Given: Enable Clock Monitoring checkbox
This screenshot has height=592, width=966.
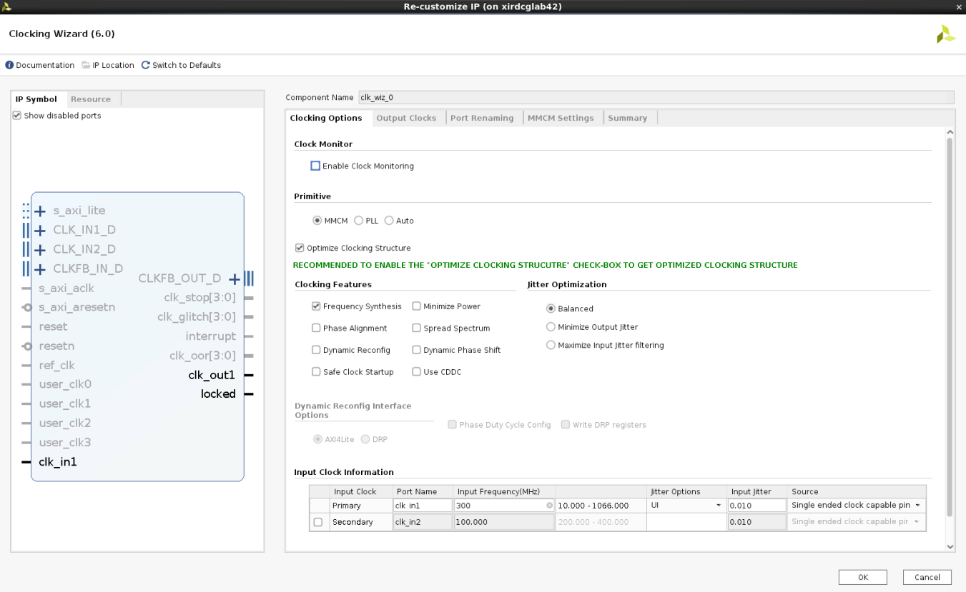Looking at the screenshot, I should coord(315,166).
